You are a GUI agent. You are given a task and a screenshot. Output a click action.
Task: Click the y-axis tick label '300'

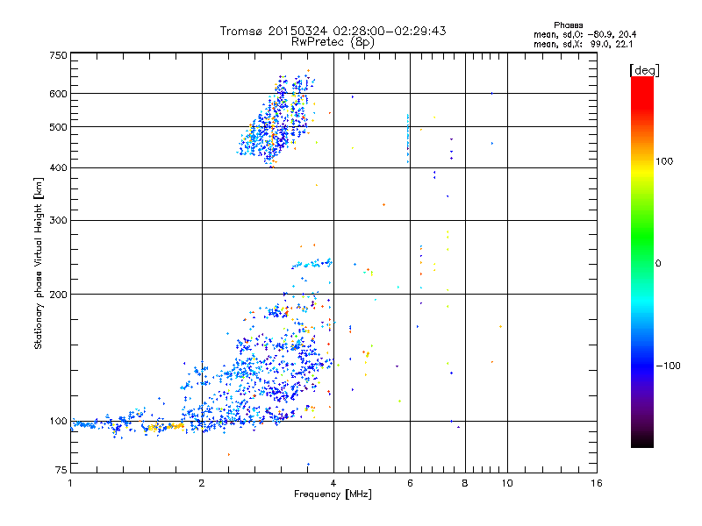pyautogui.click(x=58, y=221)
